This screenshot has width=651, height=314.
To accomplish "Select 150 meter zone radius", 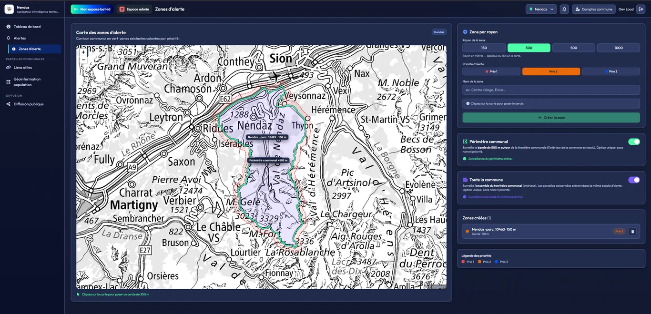I will point(484,48).
